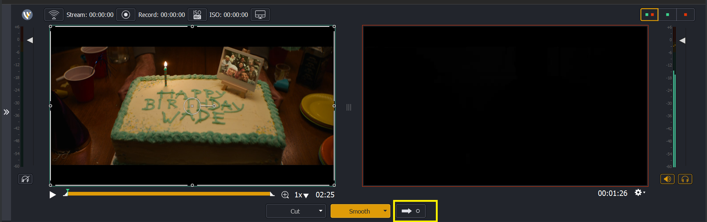This screenshot has width=707, height=222.
Task: Click the rotation handle beside center anchor
Action: [x=214, y=106]
